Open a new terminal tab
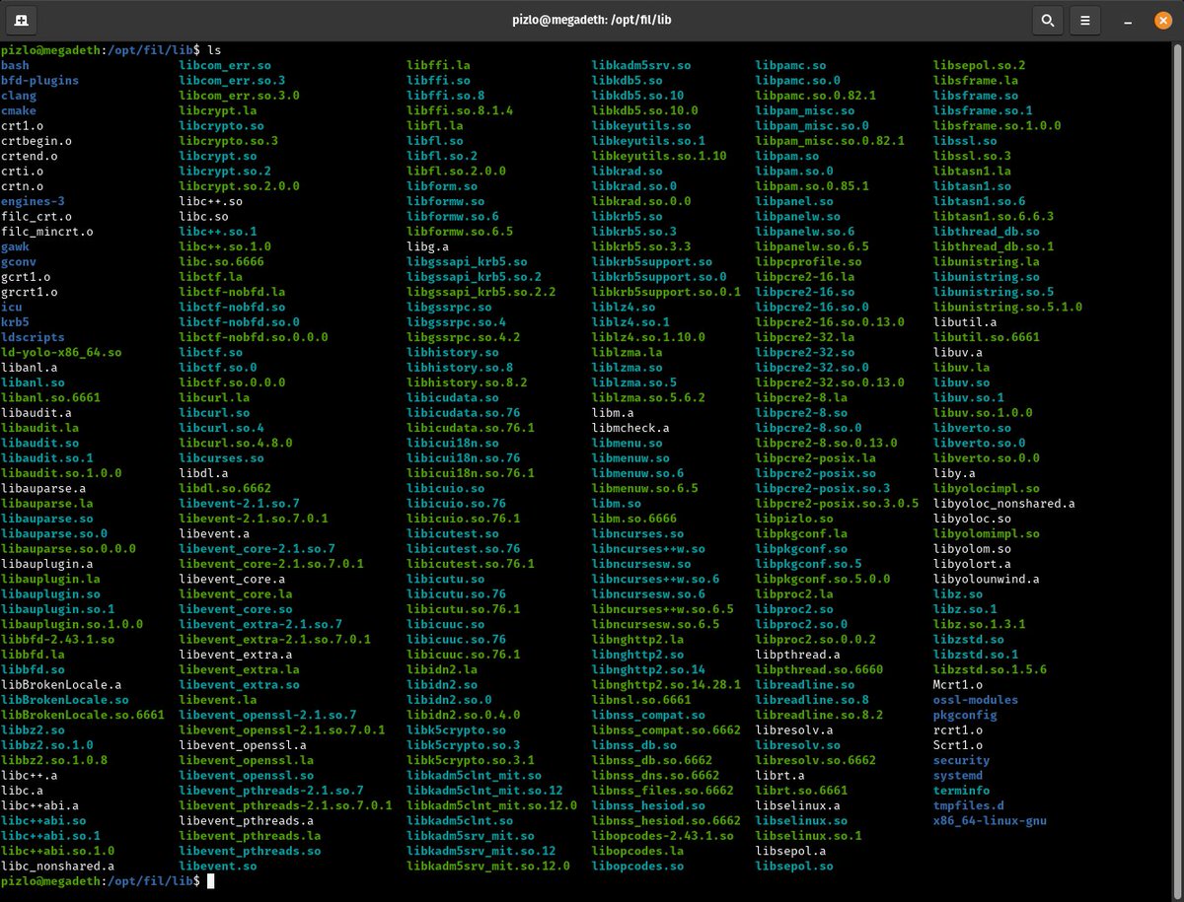1184x902 pixels. pos(21,20)
